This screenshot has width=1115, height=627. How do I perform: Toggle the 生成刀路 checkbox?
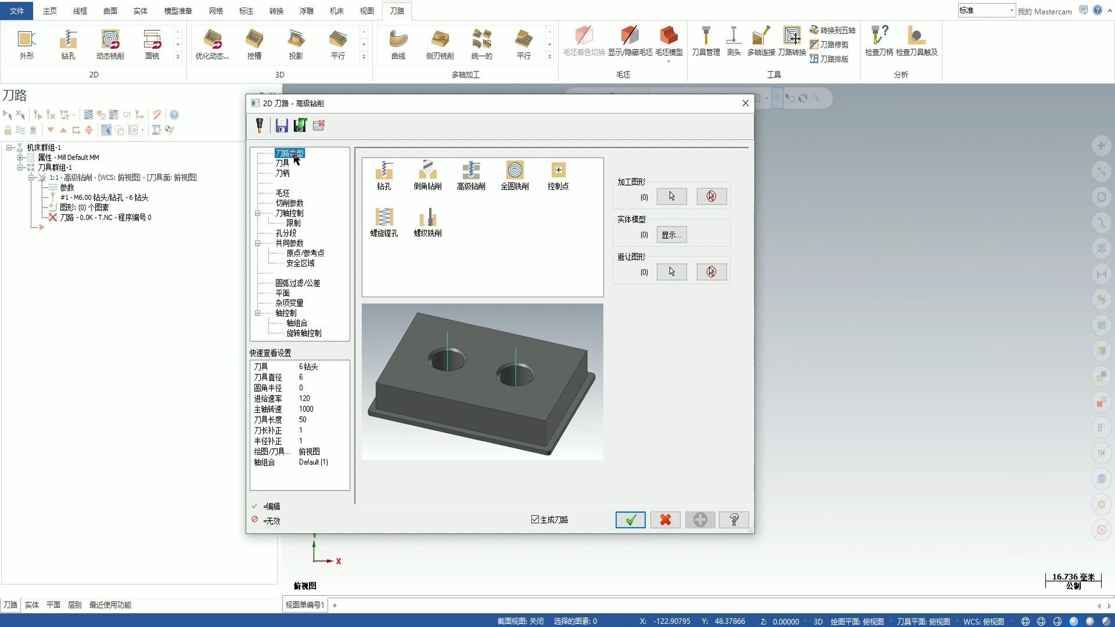point(535,520)
